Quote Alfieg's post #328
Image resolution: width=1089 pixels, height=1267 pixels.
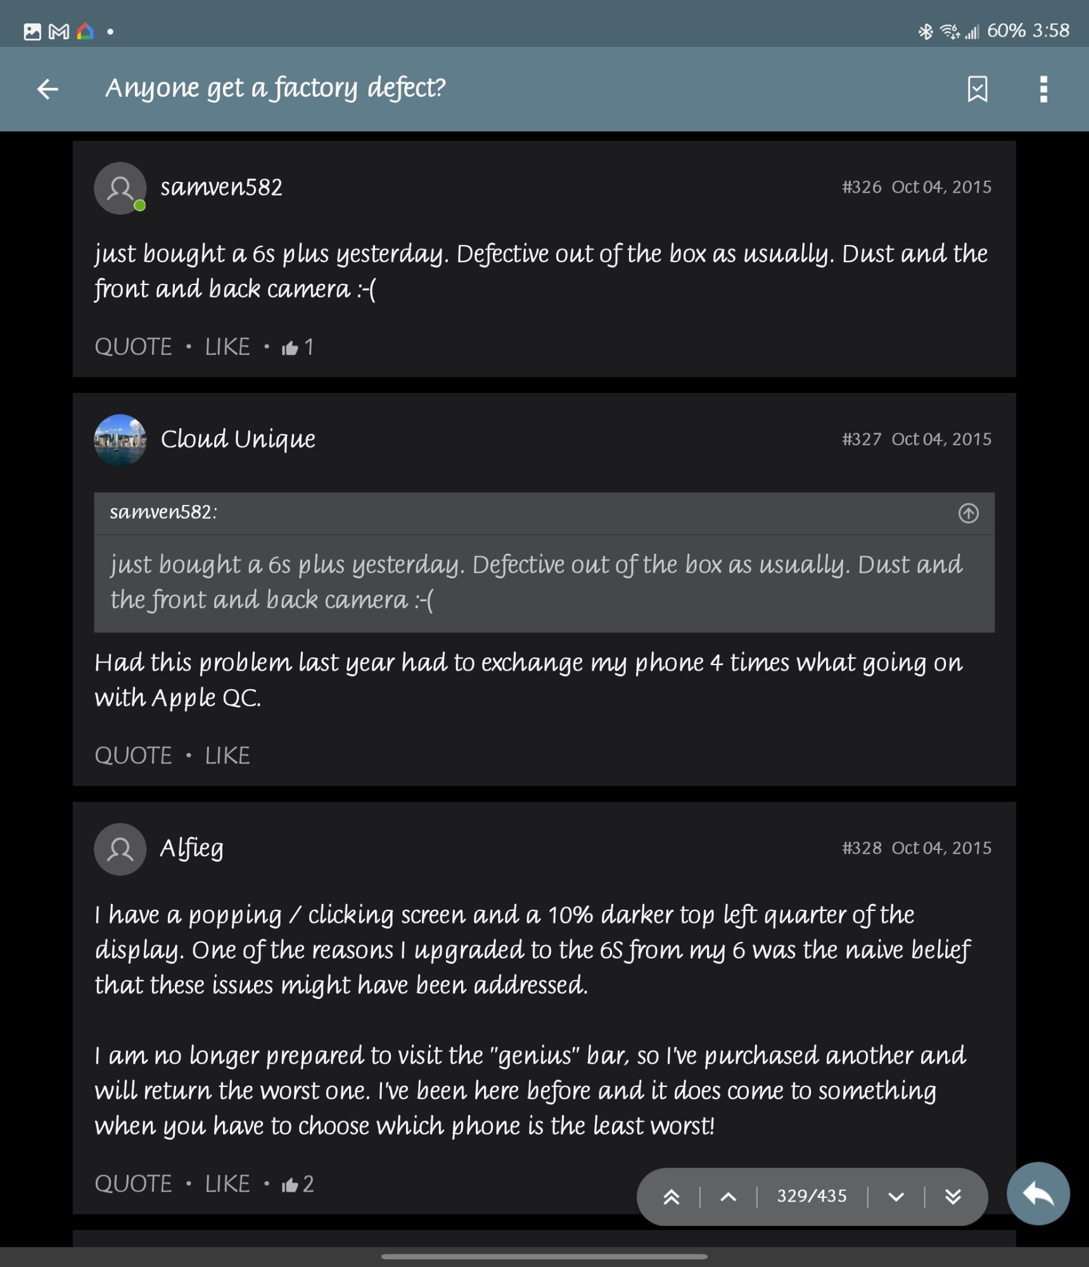pos(133,1183)
